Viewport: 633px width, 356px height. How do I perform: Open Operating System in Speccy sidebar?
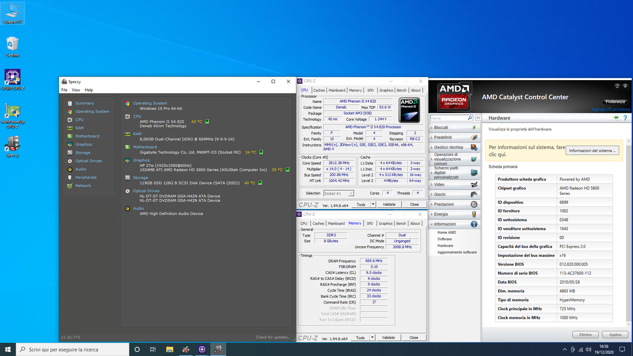[x=92, y=111]
